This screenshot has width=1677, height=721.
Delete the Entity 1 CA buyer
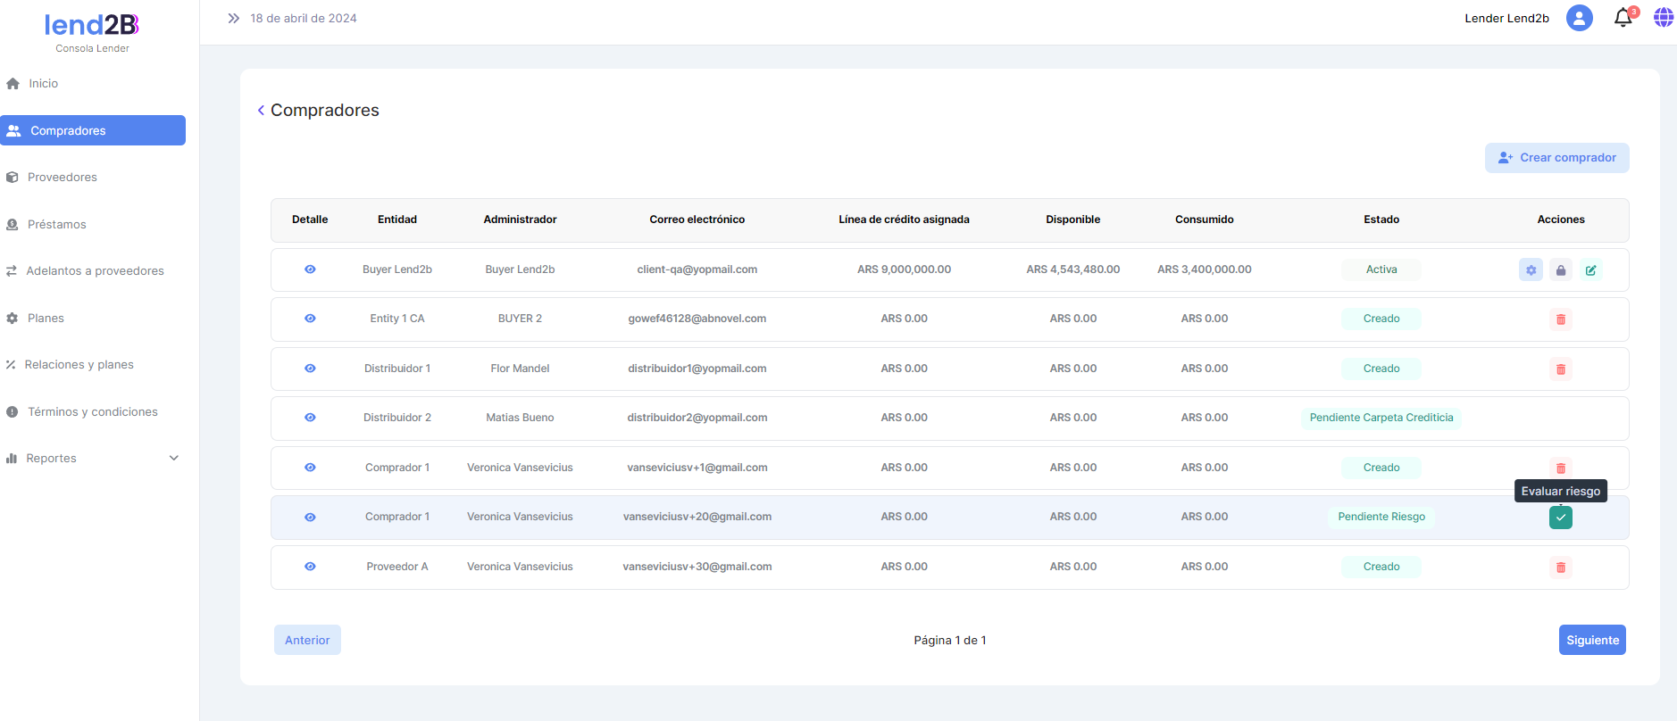(1561, 319)
